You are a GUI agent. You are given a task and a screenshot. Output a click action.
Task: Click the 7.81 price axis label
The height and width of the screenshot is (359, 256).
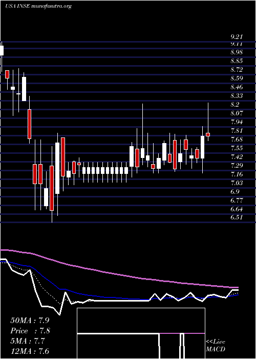tap(237, 130)
